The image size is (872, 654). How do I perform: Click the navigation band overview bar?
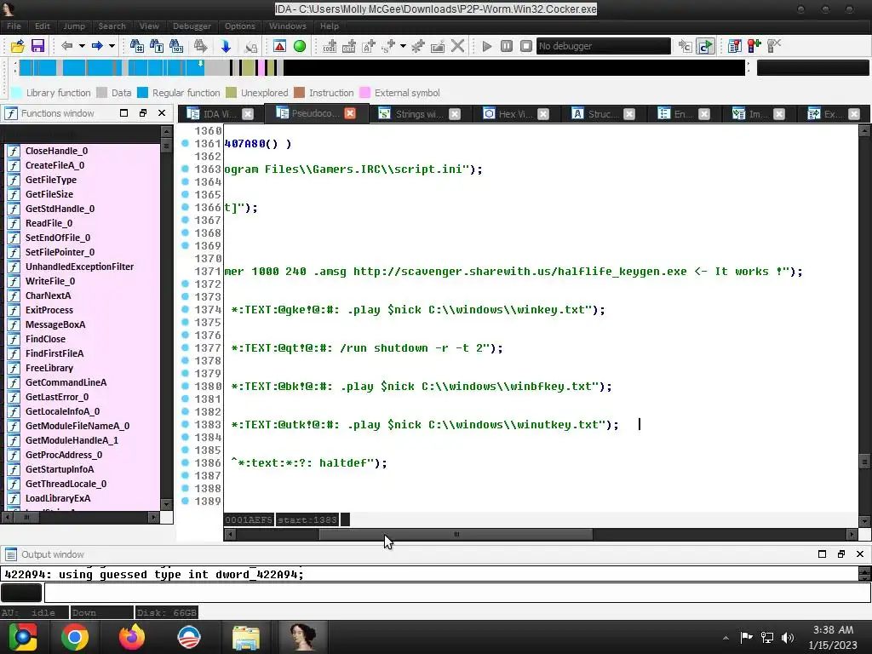(x=381, y=68)
